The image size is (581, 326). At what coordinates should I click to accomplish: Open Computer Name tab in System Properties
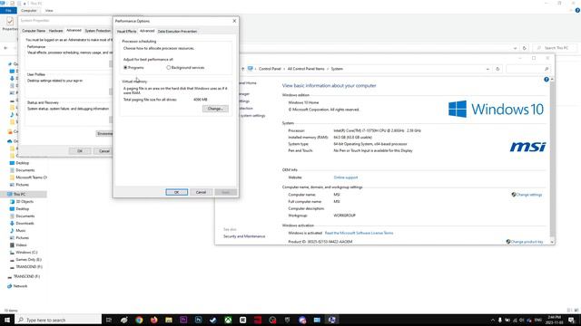tap(34, 31)
